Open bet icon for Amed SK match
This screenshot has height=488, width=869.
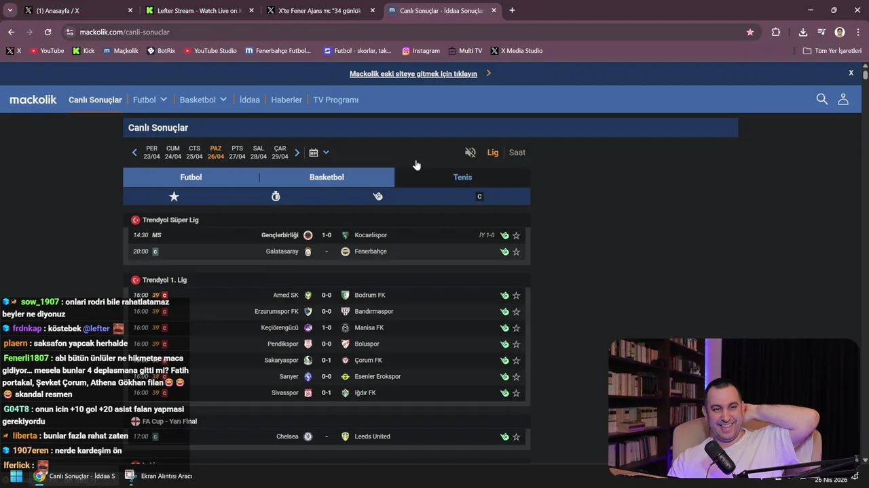pos(504,296)
